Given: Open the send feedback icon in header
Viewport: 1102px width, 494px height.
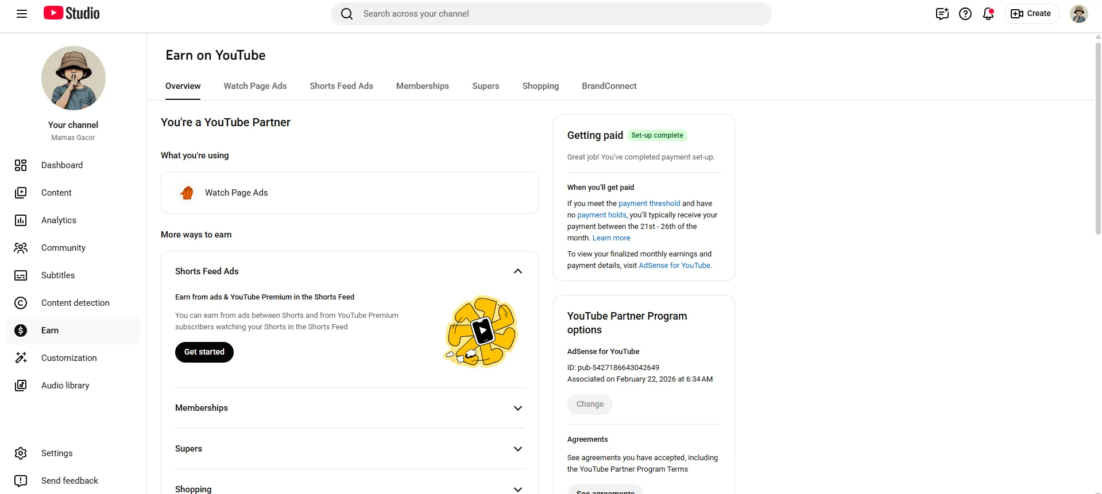Looking at the screenshot, I should click(x=942, y=14).
